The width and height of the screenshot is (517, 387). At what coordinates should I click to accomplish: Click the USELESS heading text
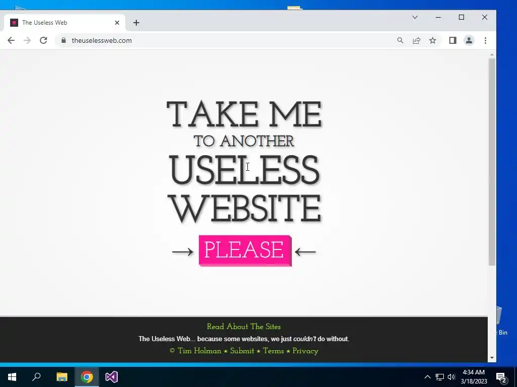[244, 170]
